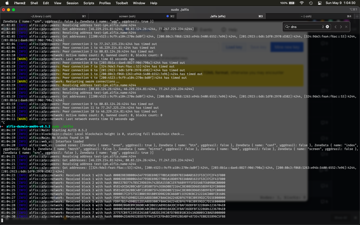Click the 65 seconds ago warning line
Viewport: 360px width, 225px height.
[x=68, y=59]
